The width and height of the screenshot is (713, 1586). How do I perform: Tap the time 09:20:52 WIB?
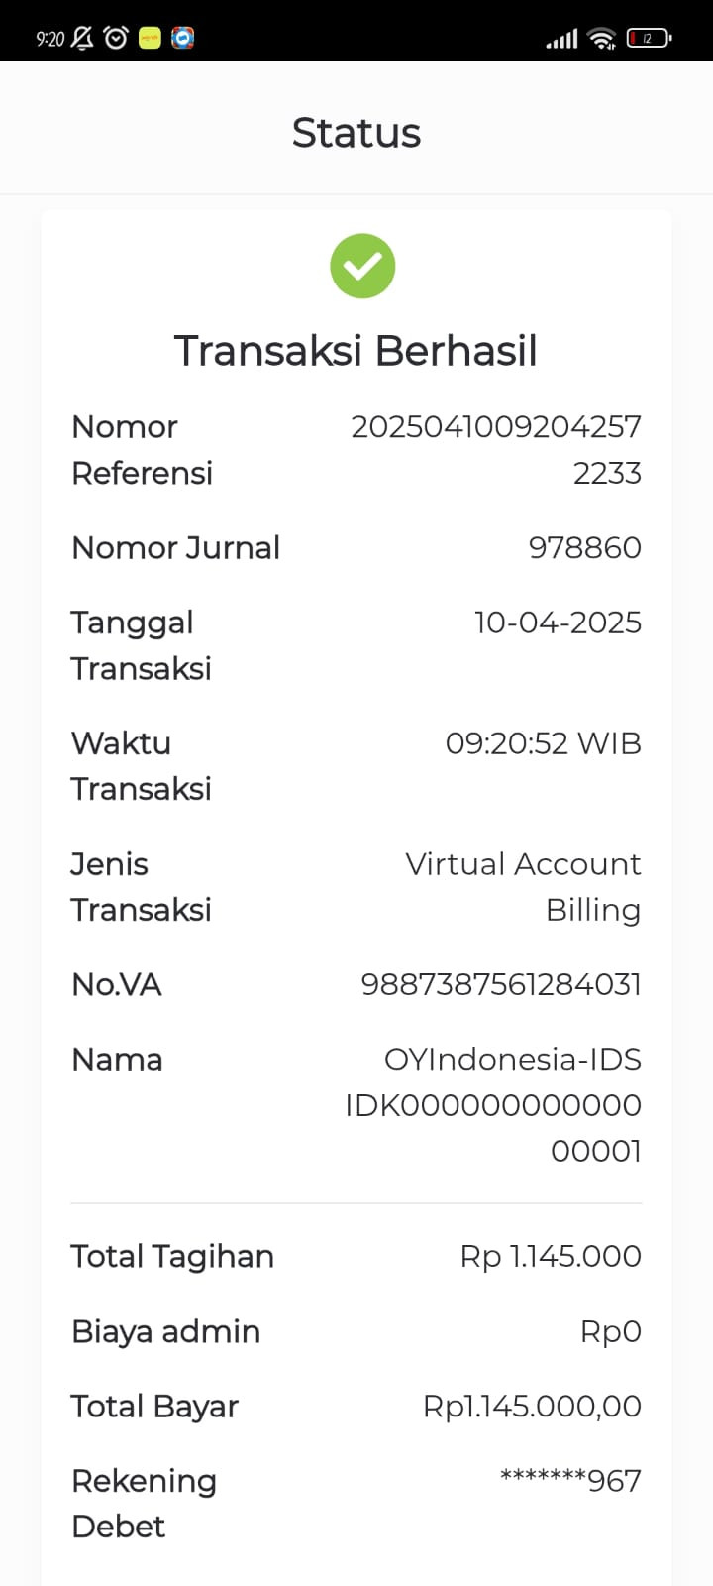pos(544,743)
